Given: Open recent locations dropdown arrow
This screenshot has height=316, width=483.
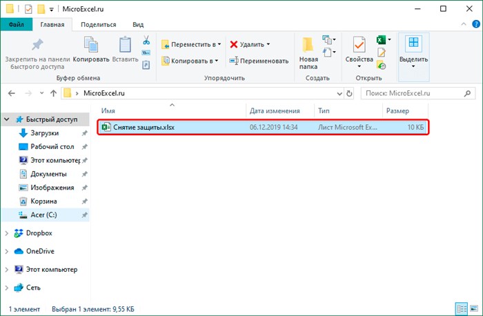Looking at the screenshot, I should point(41,93).
